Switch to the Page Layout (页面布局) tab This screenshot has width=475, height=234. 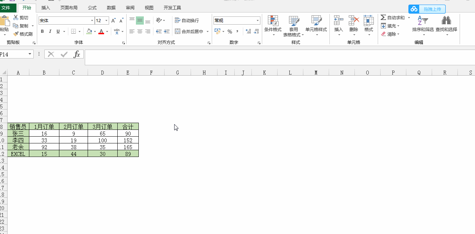69,7
